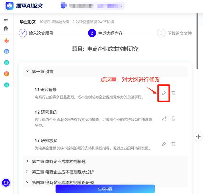Click the 摆平AI论文 logo
This screenshot has width=203, height=194.
(24, 6)
